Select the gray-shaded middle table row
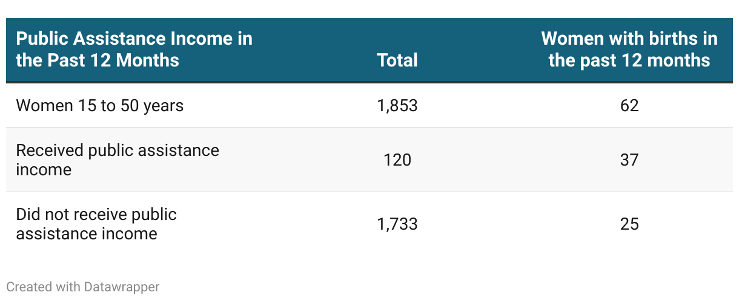Image resolution: width=739 pixels, height=301 pixels. [369, 160]
